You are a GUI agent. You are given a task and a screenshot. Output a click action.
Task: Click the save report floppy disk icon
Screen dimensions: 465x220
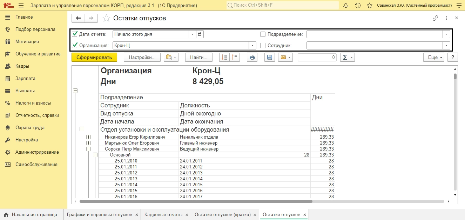[270, 58]
